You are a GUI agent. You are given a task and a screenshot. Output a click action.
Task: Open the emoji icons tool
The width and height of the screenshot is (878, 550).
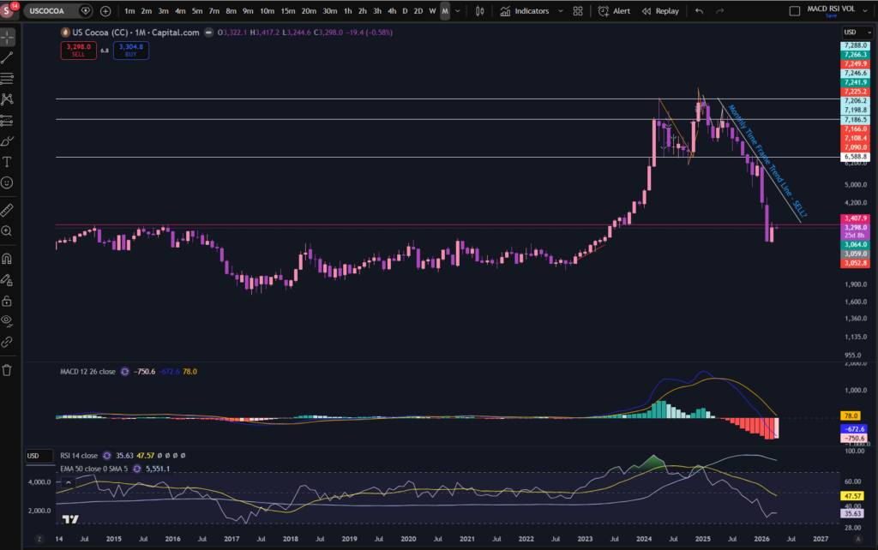click(7, 183)
